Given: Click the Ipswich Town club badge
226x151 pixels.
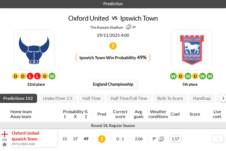Looking at the screenshot, I should [x=192, y=50].
